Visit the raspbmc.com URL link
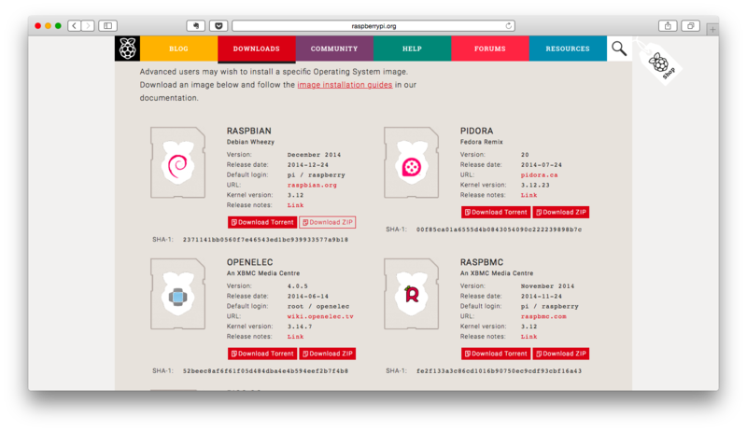Image resolution: width=747 pixels, height=431 pixels. [543, 316]
